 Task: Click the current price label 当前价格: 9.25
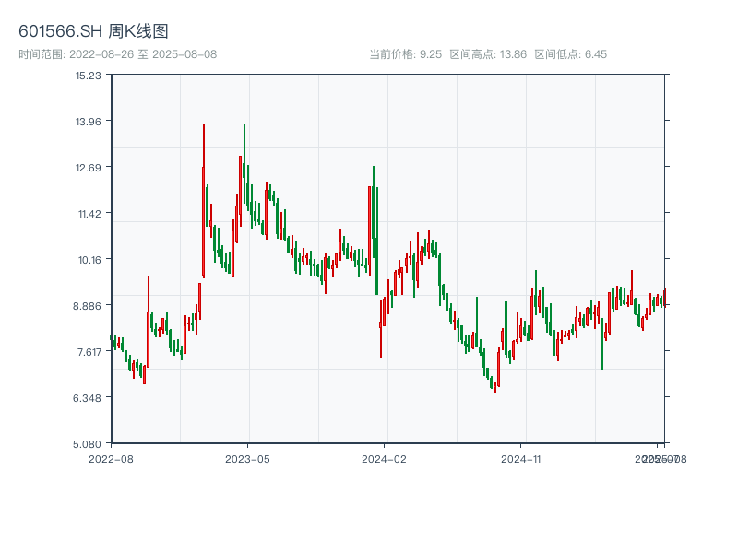click(x=406, y=54)
